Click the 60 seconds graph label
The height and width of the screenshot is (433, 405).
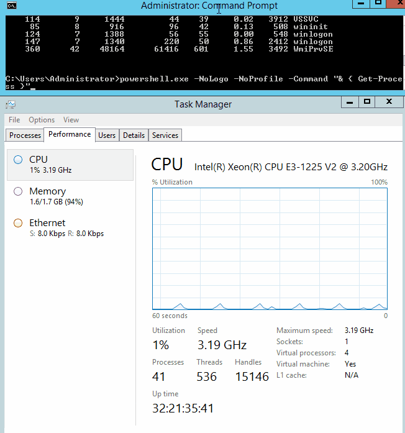[x=170, y=316]
